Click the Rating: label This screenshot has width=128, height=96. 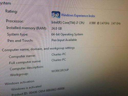[x=12, y=11]
